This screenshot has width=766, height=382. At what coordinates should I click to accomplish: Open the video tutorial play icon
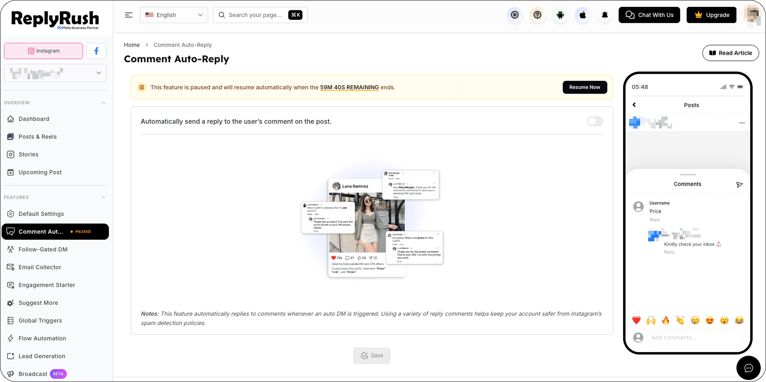click(x=515, y=15)
